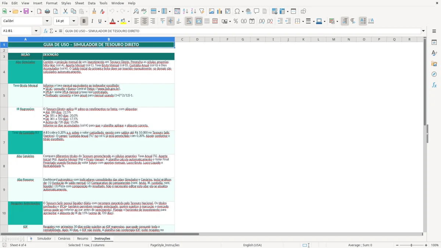Screen dimensions: 441x248
Task: Open Font Size dropdown
Action: point(73,21)
